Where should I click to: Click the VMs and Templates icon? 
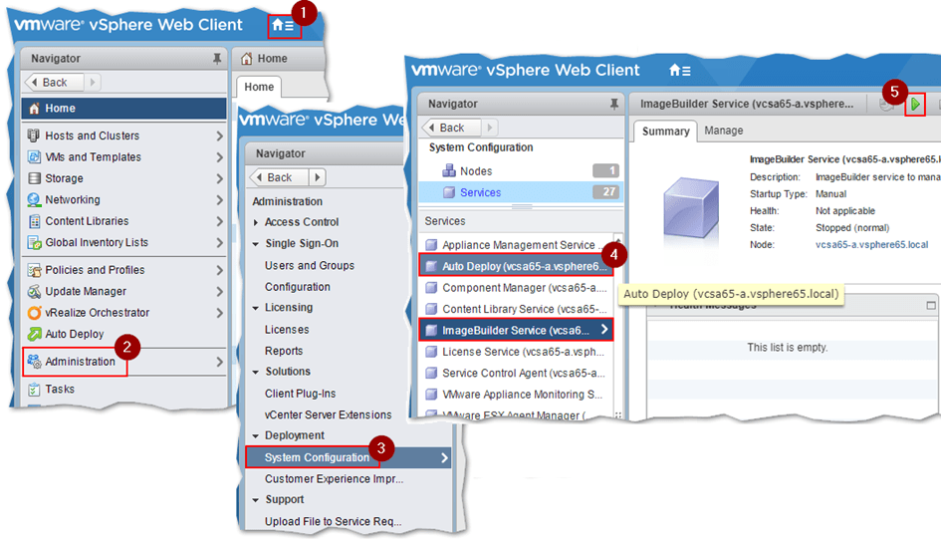tap(34, 156)
